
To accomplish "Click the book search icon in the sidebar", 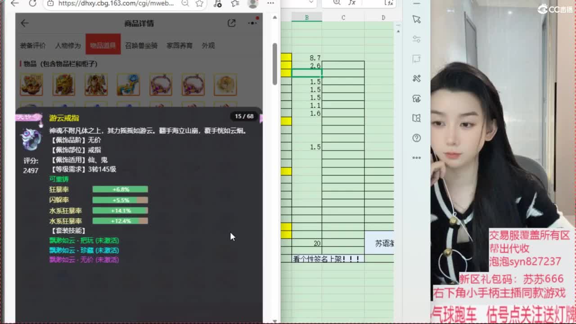I will coord(417,118).
